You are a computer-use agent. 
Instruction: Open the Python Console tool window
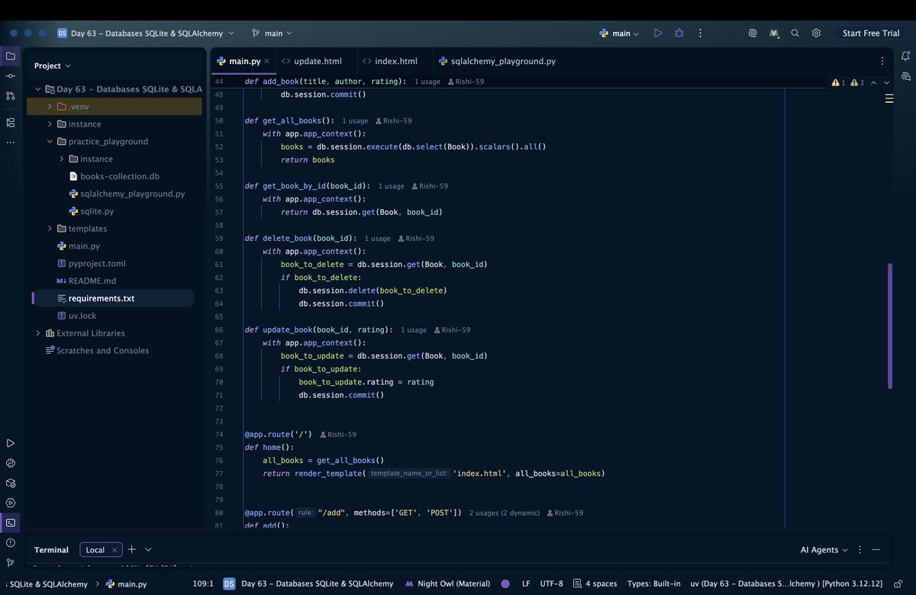pos(10,463)
